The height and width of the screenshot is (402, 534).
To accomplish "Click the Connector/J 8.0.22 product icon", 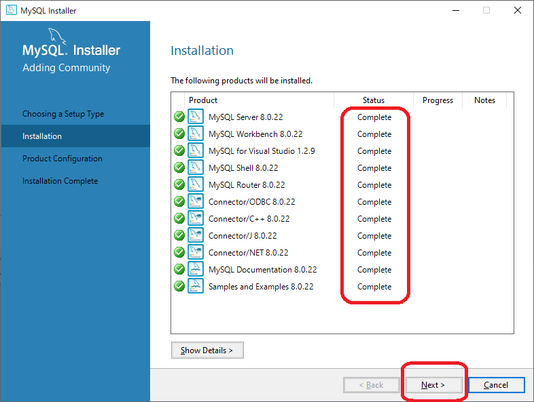I will point(196,235).
